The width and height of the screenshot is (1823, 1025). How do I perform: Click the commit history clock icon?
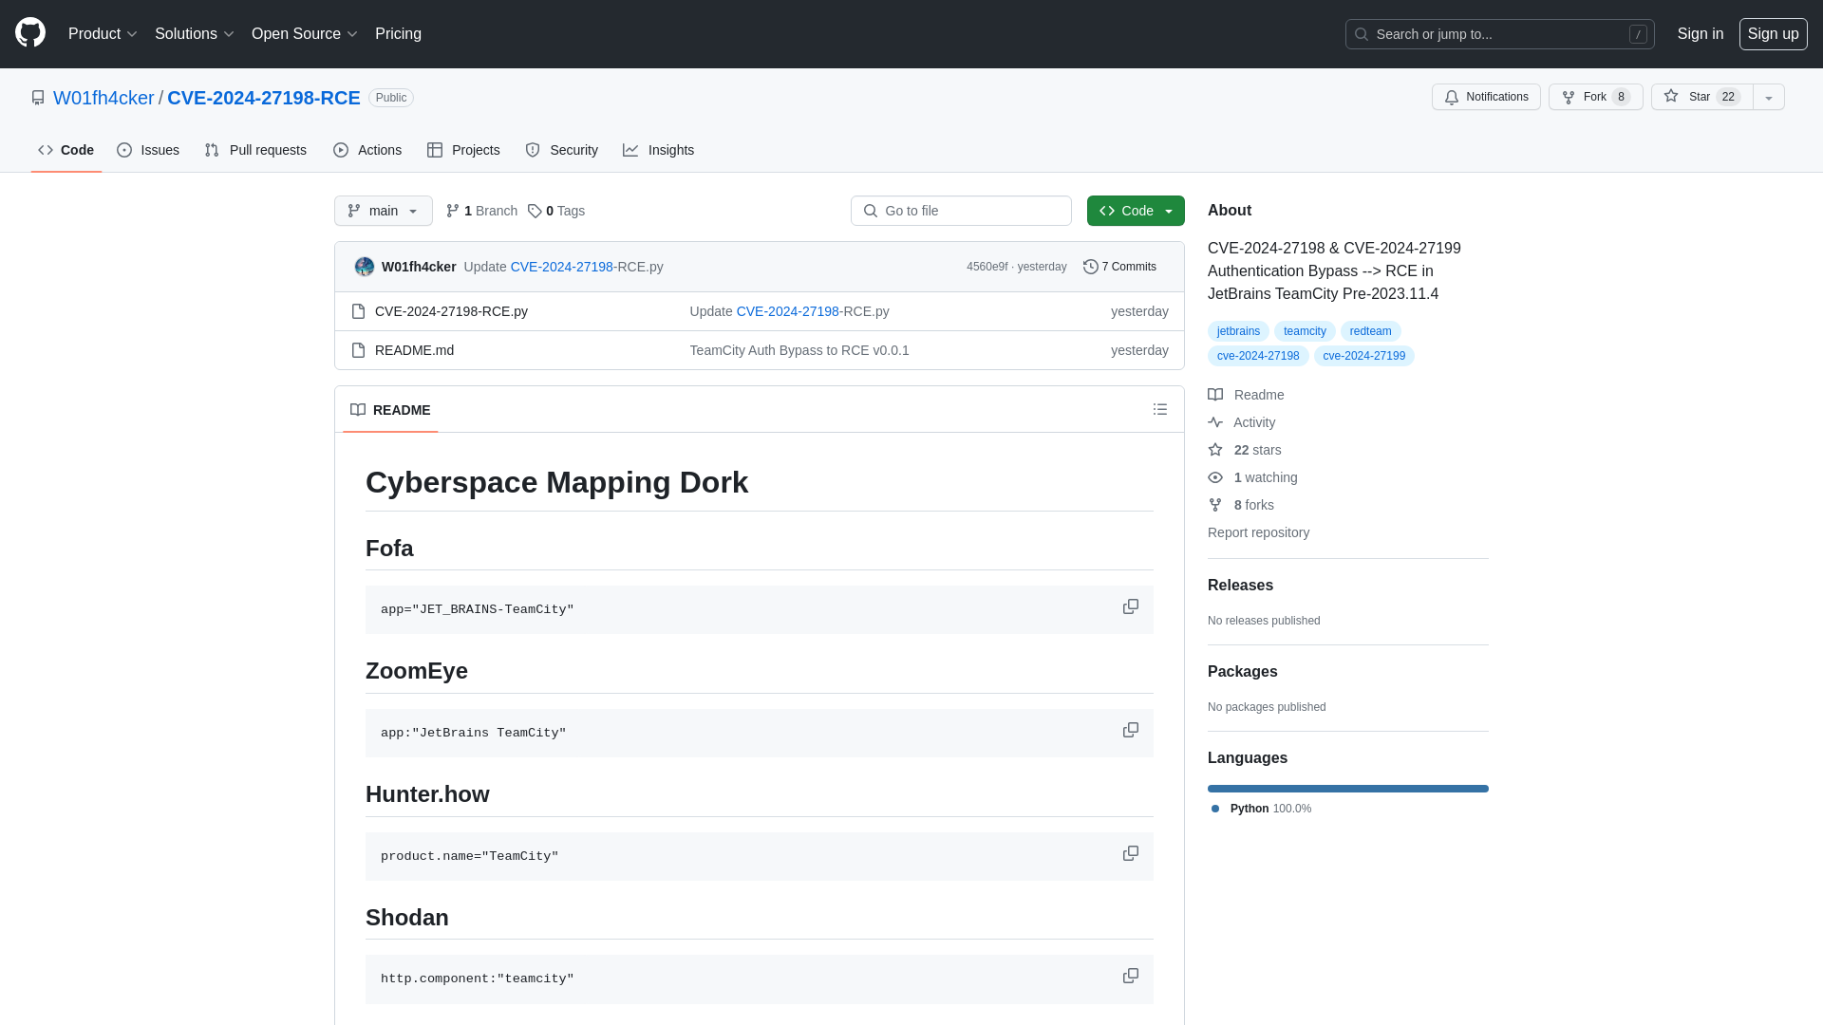(1090, 267)
